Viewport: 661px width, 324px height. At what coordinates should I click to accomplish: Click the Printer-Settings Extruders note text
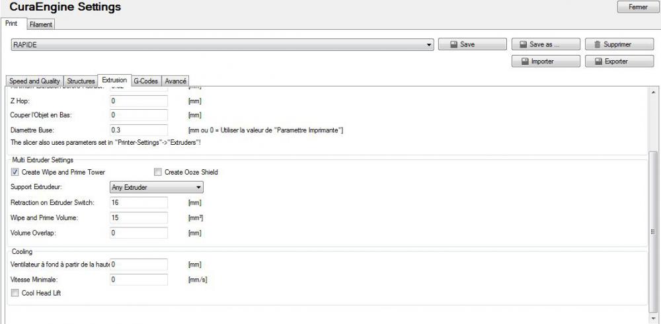point(105,143)
